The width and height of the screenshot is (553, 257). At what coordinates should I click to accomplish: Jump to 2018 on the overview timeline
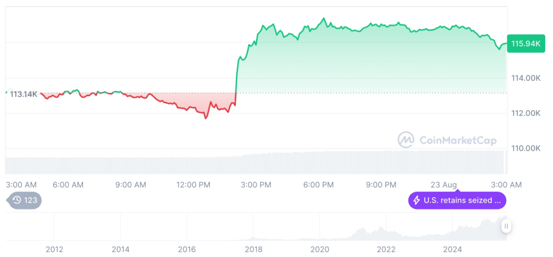(x=253, y=249)
